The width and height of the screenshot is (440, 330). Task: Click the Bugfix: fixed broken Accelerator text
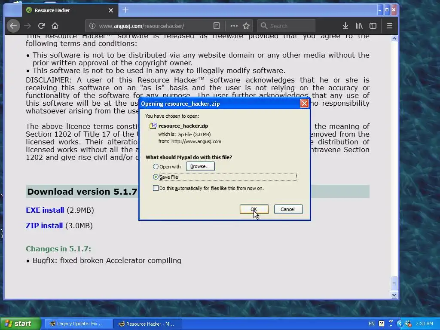click(107, 260)
